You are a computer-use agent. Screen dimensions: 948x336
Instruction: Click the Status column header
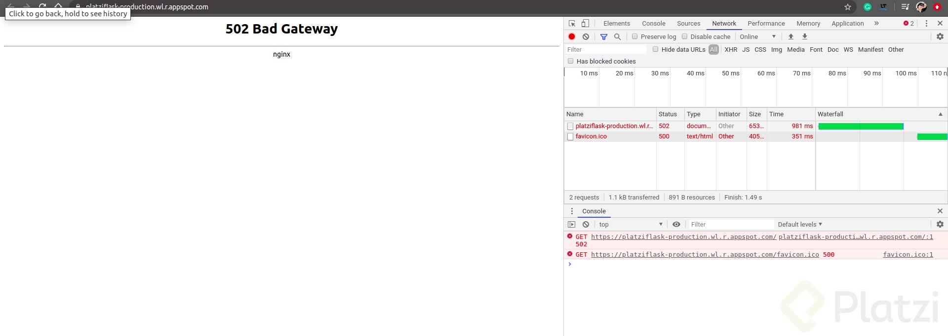(670, 114)
